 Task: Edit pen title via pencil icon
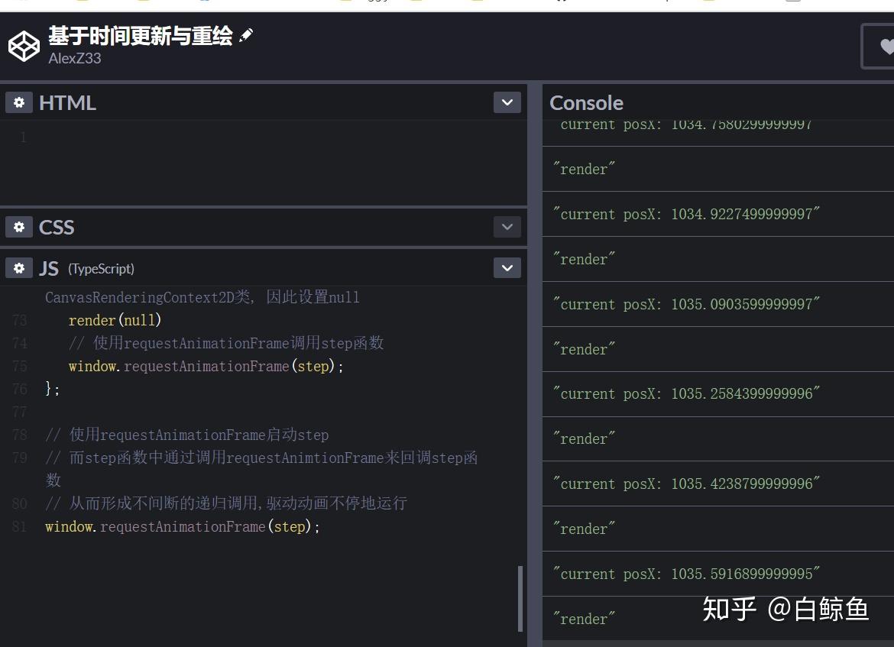coord(246,35)
